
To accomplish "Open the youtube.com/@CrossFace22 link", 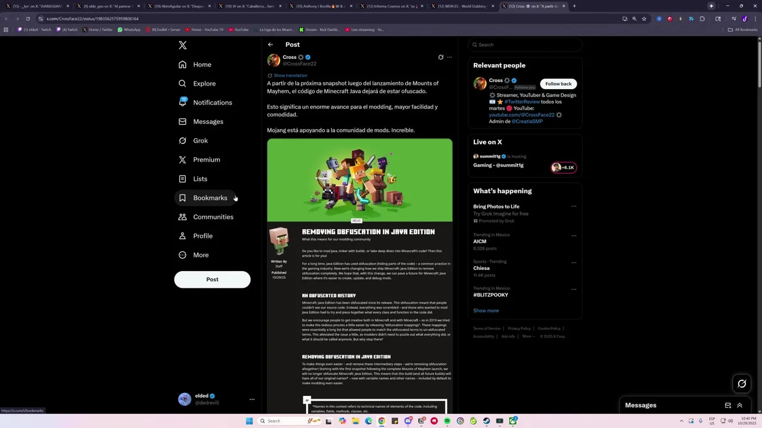I will (521, 115).
